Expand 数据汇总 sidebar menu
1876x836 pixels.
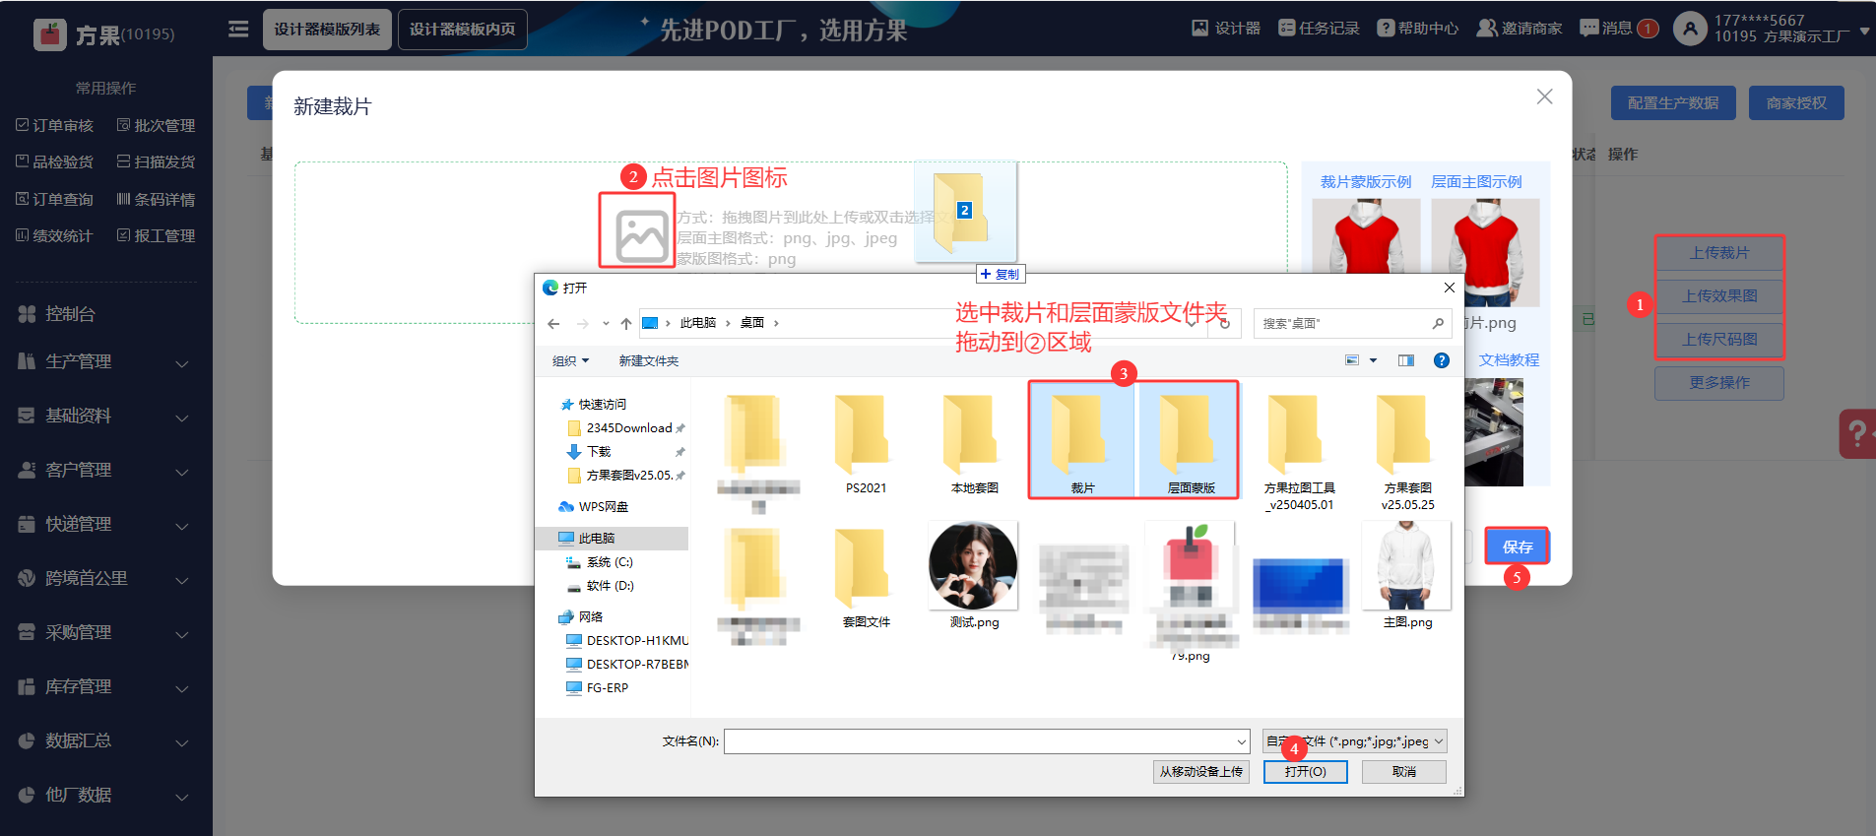(x=105, y=740)
